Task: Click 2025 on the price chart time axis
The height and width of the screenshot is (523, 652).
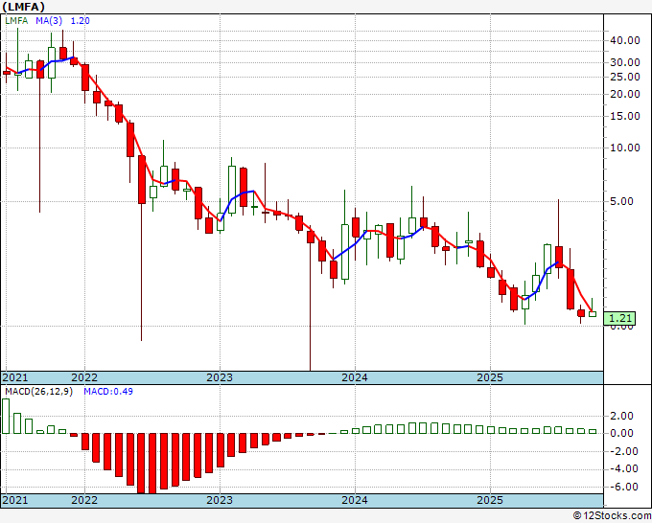Action: point(490,377)
